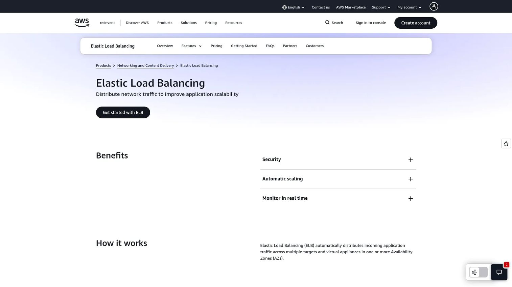Click Get started with ELB
This screenshot has width=512, height=287.
(x=123, y=112)
